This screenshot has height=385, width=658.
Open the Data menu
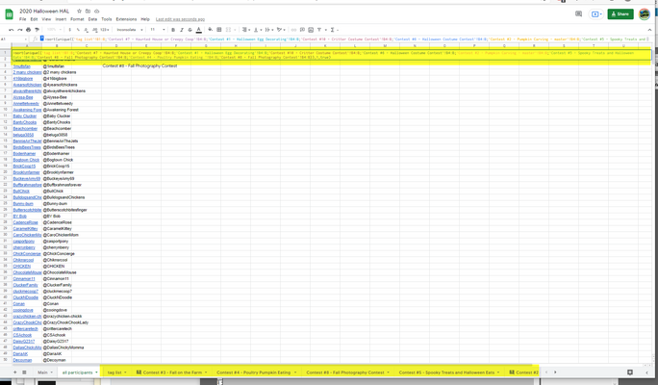(92, 19)
